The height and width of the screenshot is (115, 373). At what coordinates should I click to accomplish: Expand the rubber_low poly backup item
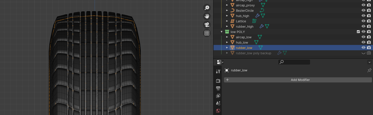pyautogui.click(x=227, y=53)
